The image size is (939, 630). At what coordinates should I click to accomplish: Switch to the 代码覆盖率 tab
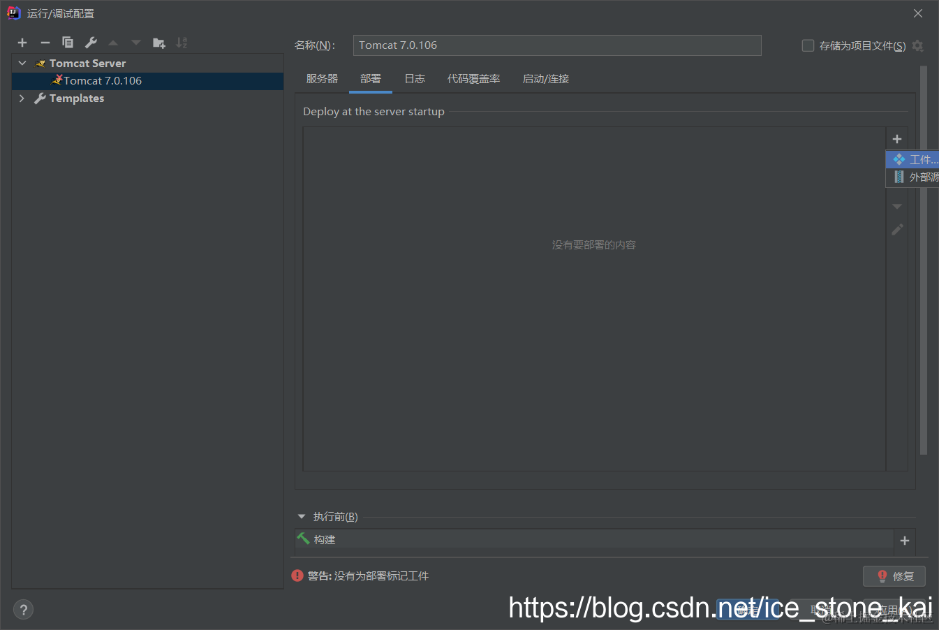tap(474, 79)
